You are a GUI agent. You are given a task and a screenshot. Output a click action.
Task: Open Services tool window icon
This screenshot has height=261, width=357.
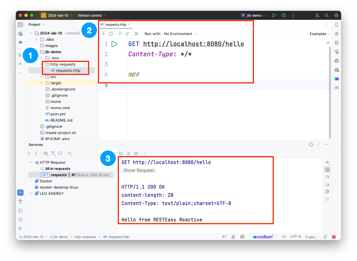pos(20,193)
